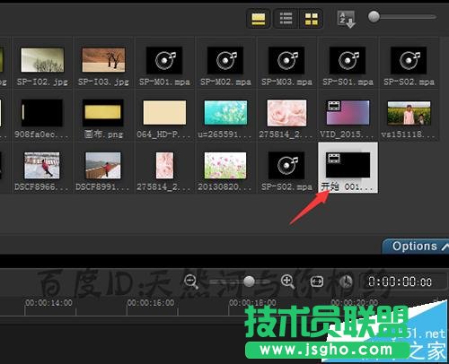Click the 00:00:16:00 mark on timeline ruler
The height and width of the screenshot is (364, 449).
tap(151, 303)
